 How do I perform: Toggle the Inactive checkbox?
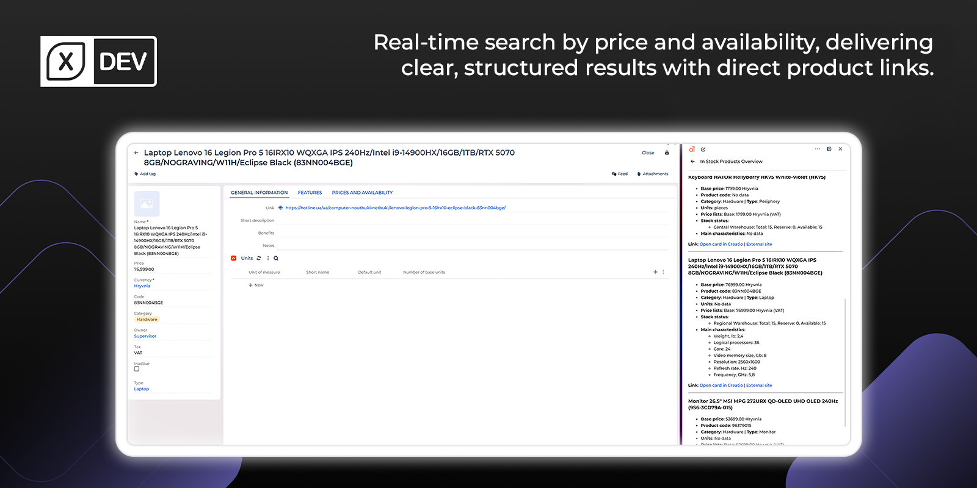point(137,369)
